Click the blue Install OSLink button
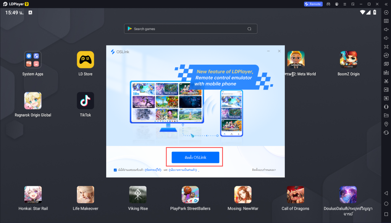 point(195,157)
